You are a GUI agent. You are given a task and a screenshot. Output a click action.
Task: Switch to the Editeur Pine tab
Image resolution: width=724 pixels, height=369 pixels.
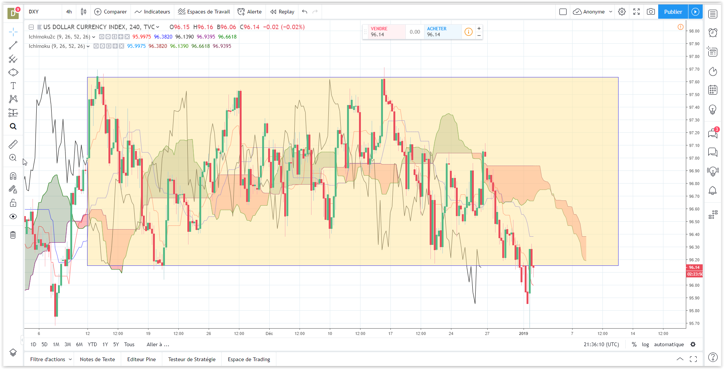tap(141, 359)
